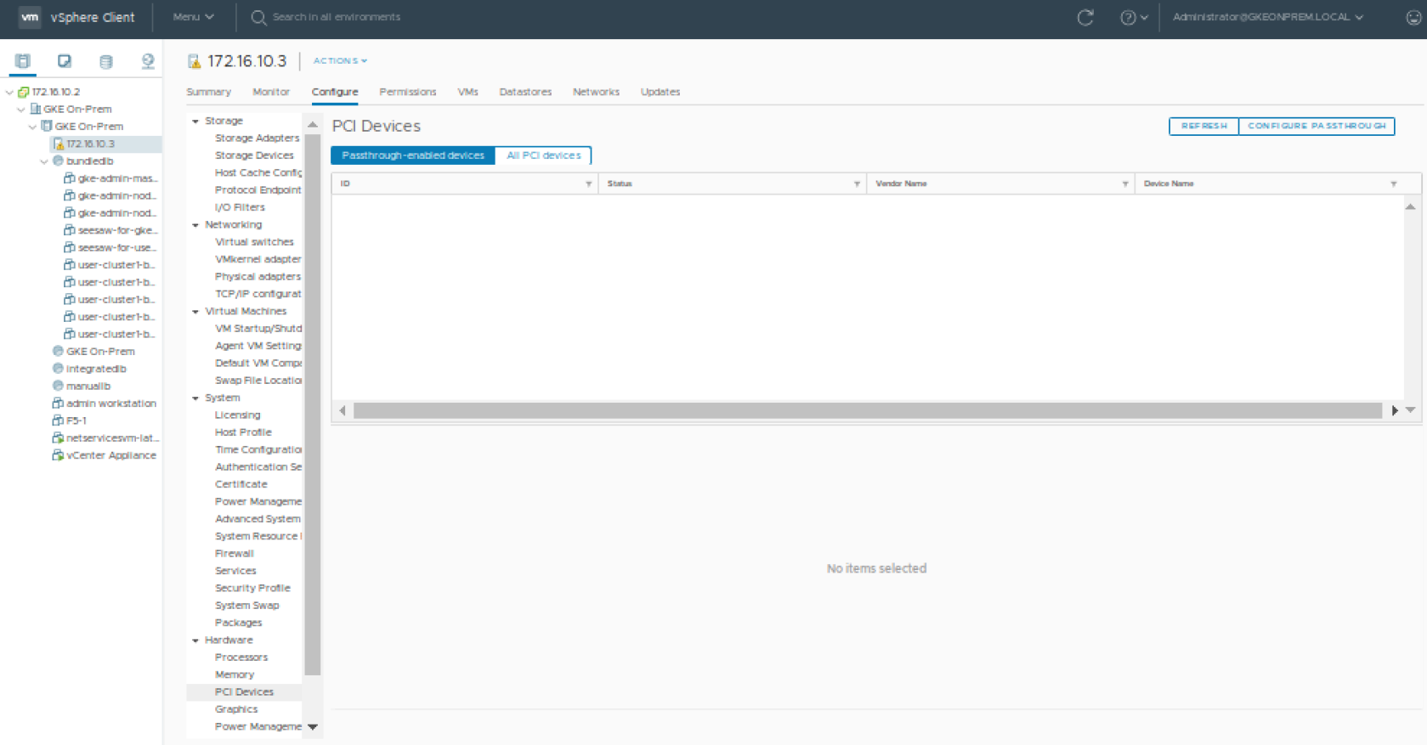Click the global refresh icon in header

click(1084, 18)
